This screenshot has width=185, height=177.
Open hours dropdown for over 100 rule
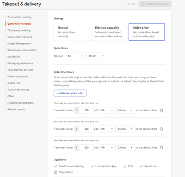point(107,110)
